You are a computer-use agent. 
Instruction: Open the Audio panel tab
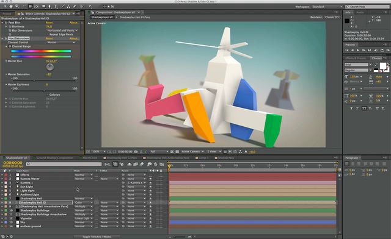point(360,12)
